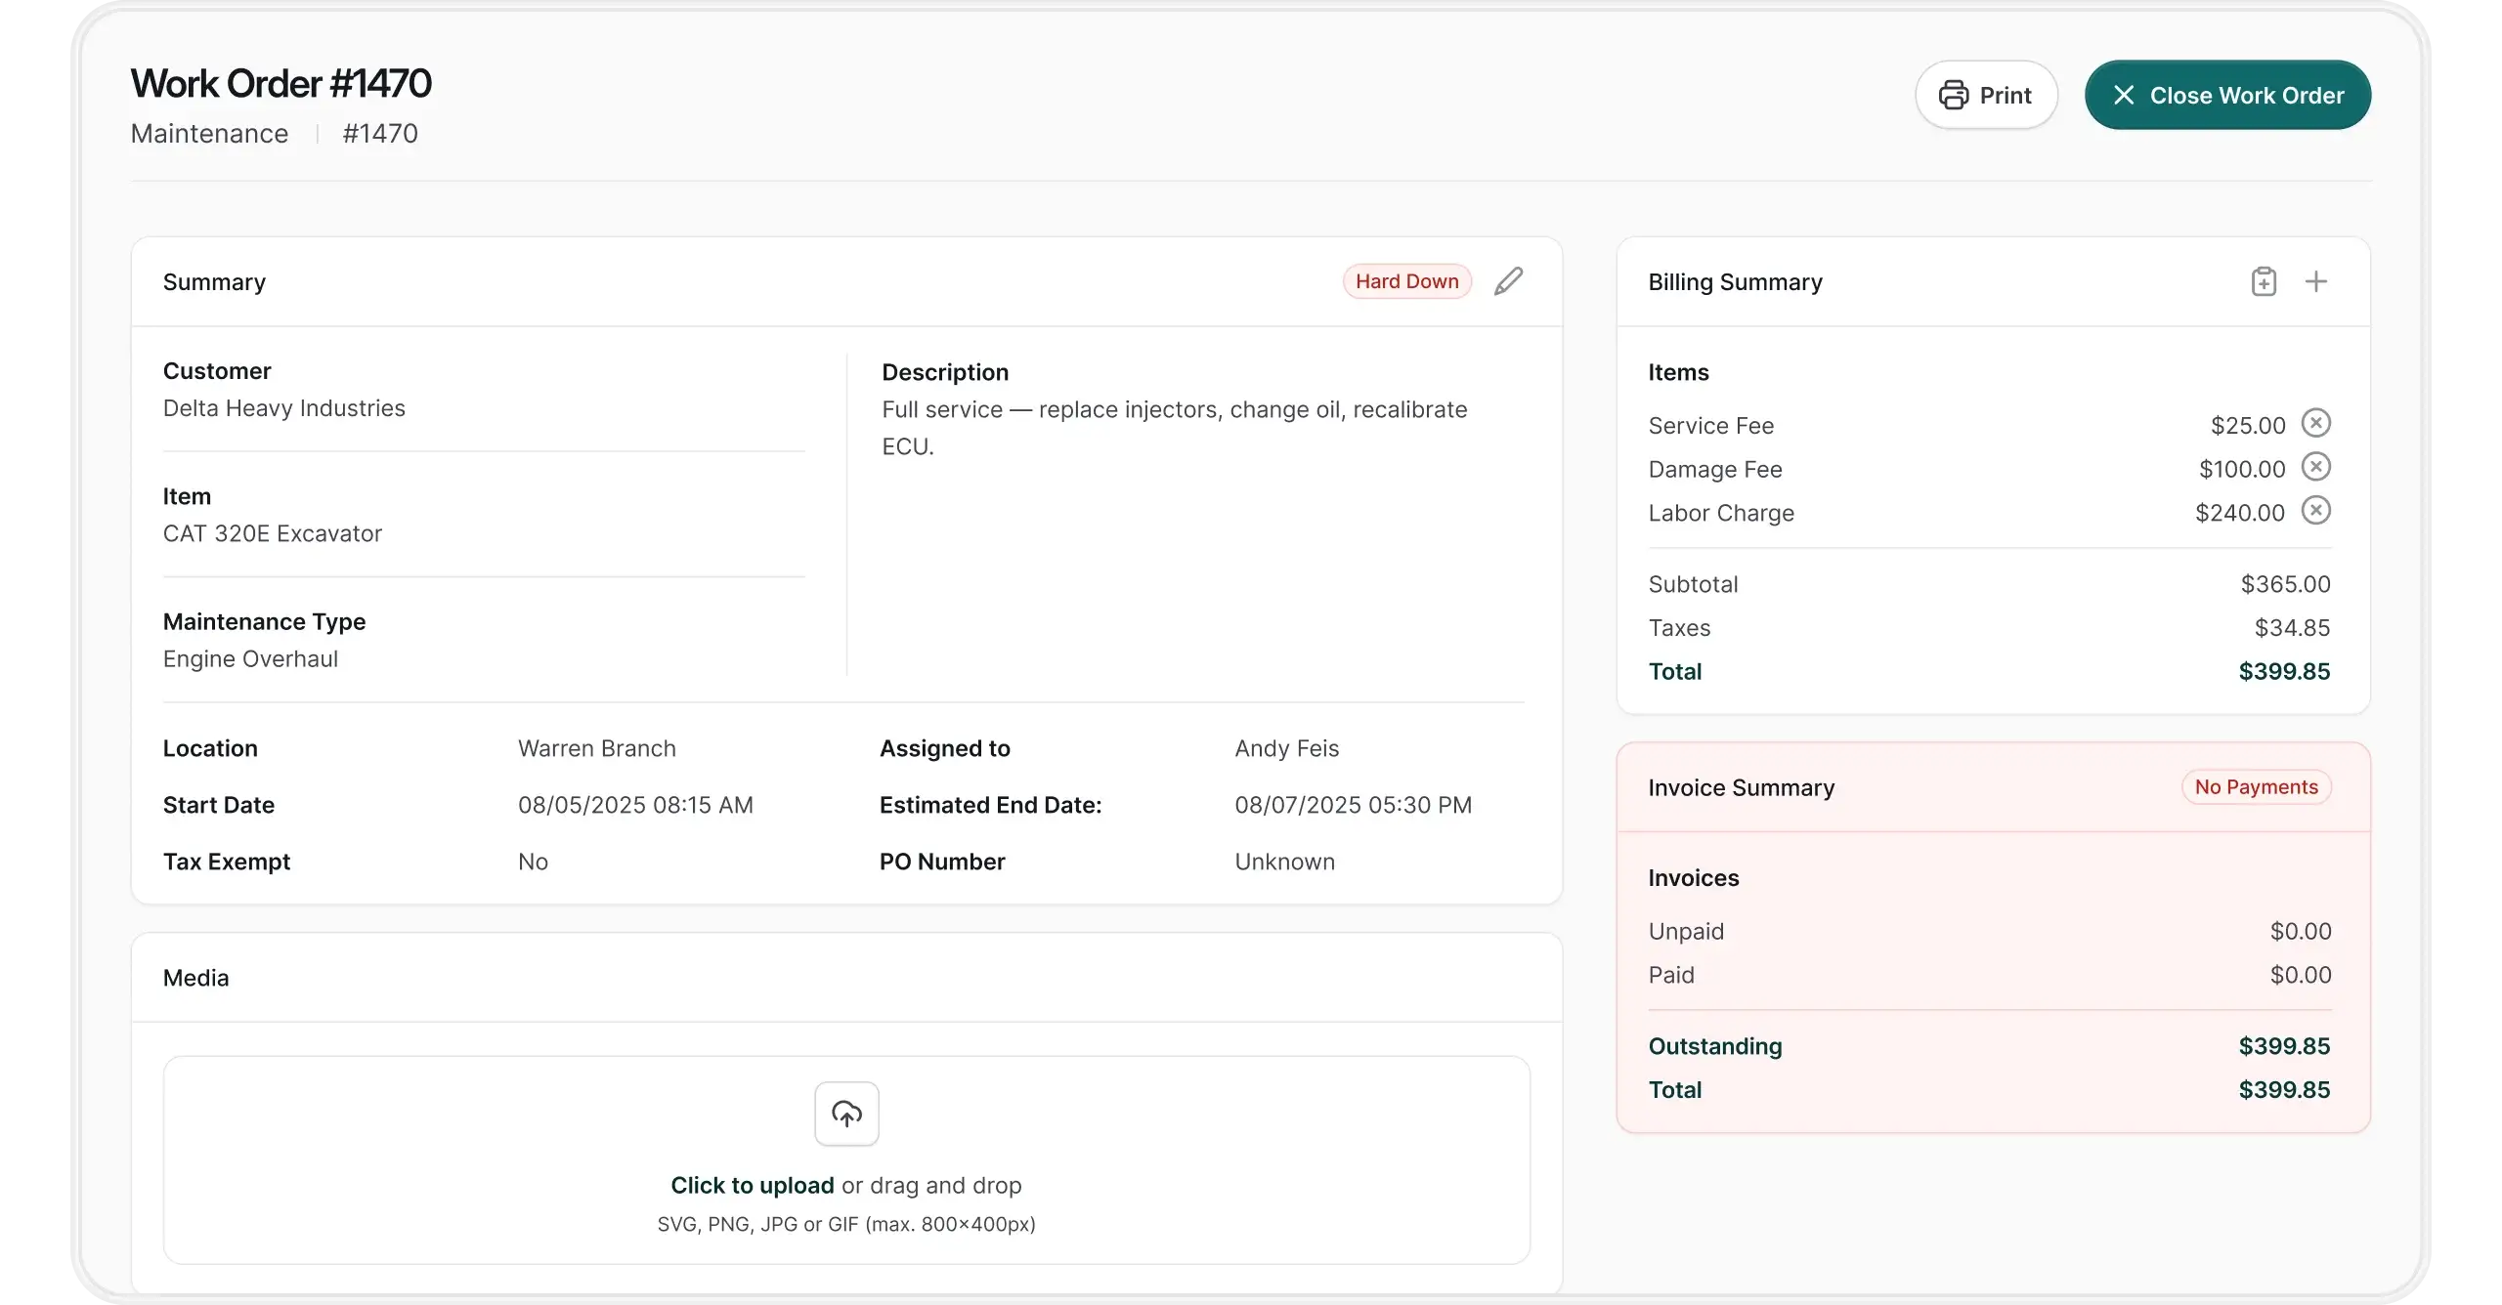The height and width of the screenshot is (1305, 2502).
Task: Remove the Damage Fee line item
Action: click(2315, 467)
